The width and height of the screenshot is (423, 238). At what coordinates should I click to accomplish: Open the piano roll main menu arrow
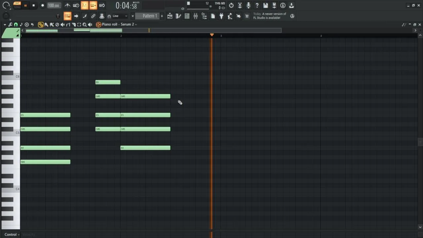5,24
